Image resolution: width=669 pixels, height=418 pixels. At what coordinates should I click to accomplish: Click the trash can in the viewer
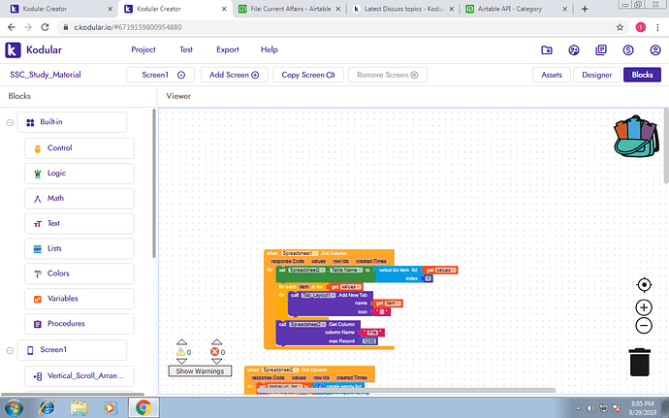pos(640,362)
